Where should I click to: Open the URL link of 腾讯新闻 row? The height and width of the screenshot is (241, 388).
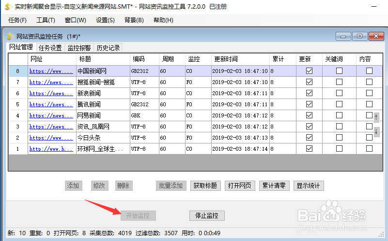click(51, 104)
